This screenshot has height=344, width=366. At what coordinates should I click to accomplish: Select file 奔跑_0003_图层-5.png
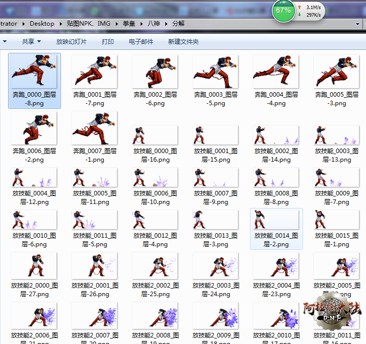click(x=216, y=72)
